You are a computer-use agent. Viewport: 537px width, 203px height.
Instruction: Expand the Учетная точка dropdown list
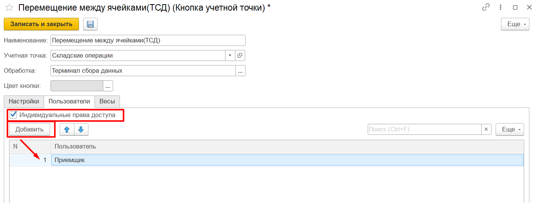click(x=230, y=55)
